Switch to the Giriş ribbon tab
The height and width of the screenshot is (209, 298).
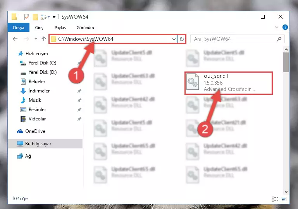[39, 28]
